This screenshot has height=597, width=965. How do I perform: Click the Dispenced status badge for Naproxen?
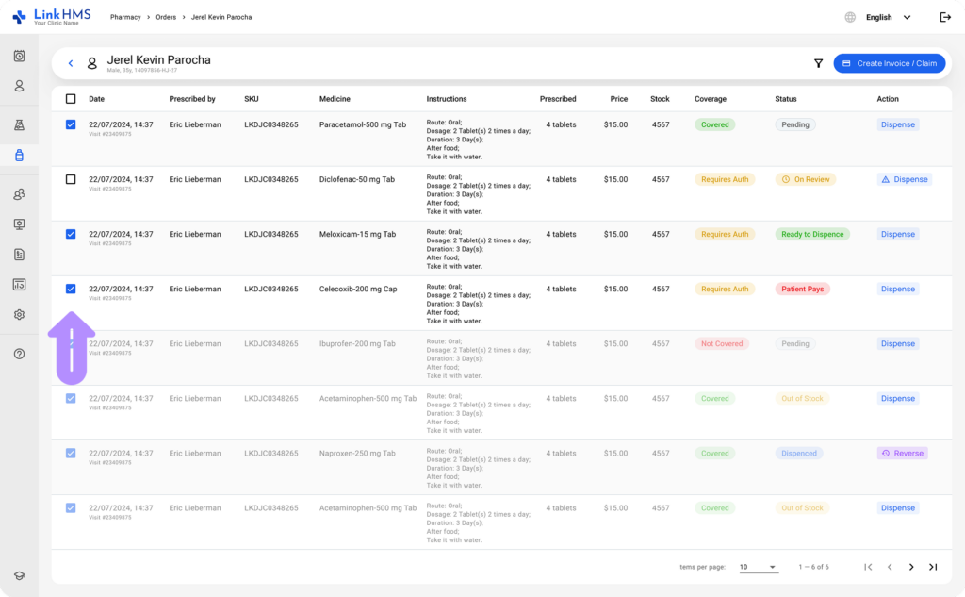(x=799, y=453)
